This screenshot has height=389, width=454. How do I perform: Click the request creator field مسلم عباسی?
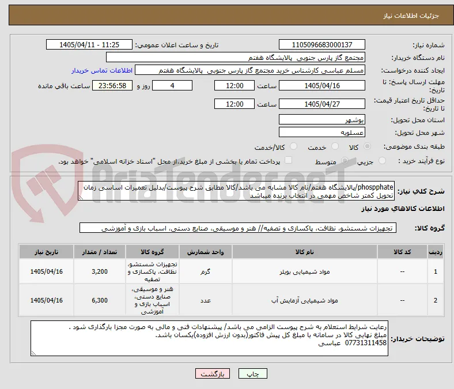[250, 70]
